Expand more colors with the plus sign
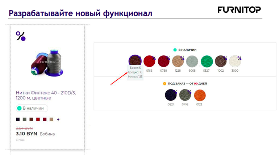The image size is (279, 156). point(58,119)
